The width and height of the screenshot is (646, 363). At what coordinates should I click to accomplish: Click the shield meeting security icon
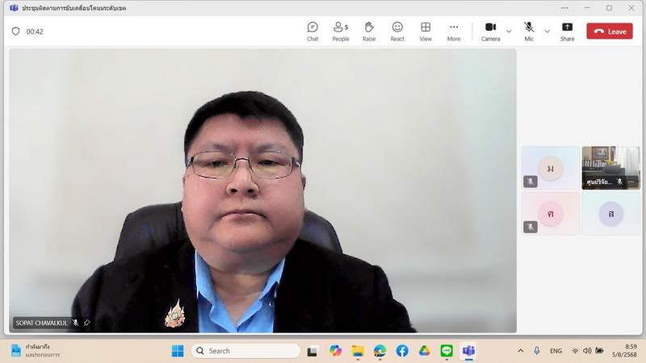[x=15, y=31]
